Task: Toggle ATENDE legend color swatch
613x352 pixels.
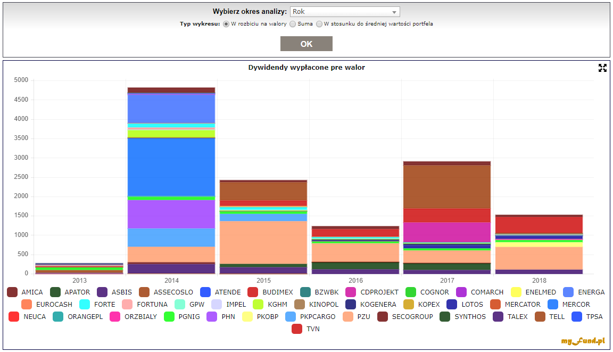Action: click(205, 292)
